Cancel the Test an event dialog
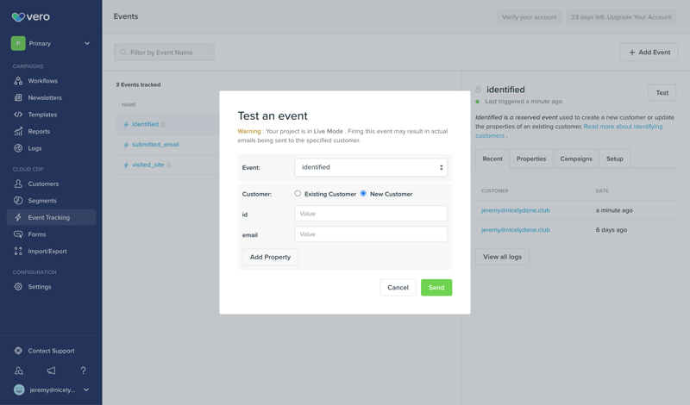Image resolution: width=690 pixels, height=405 pixels. coord(398,288)
